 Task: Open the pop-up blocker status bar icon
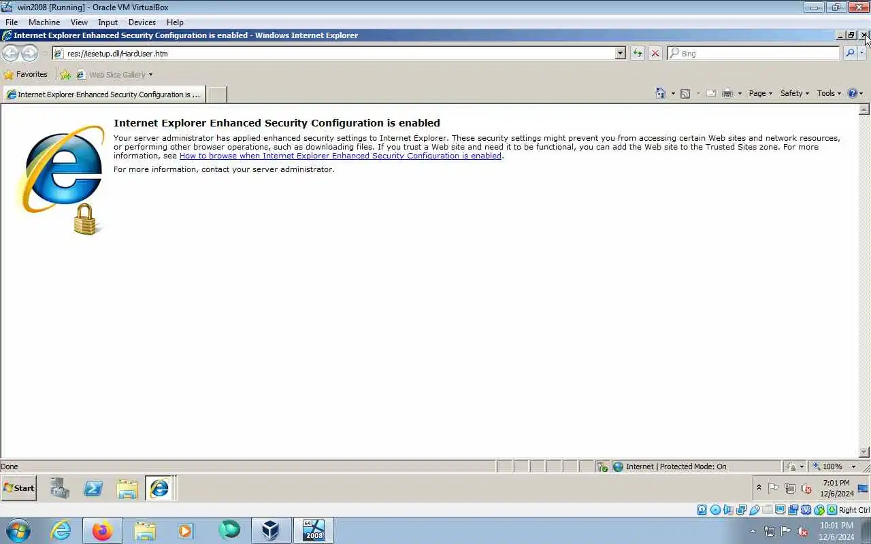coord(602,466)
